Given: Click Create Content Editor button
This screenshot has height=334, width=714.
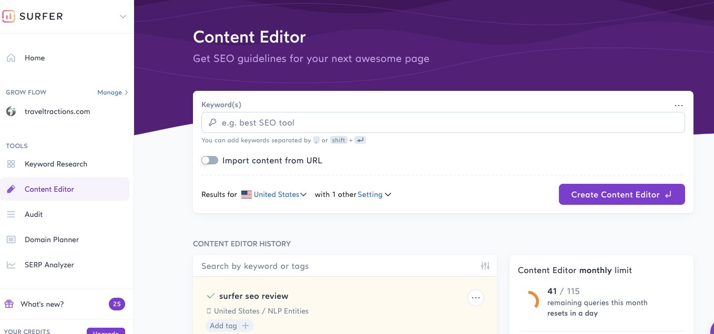Looking at the screenshot, I should (621, 194).
